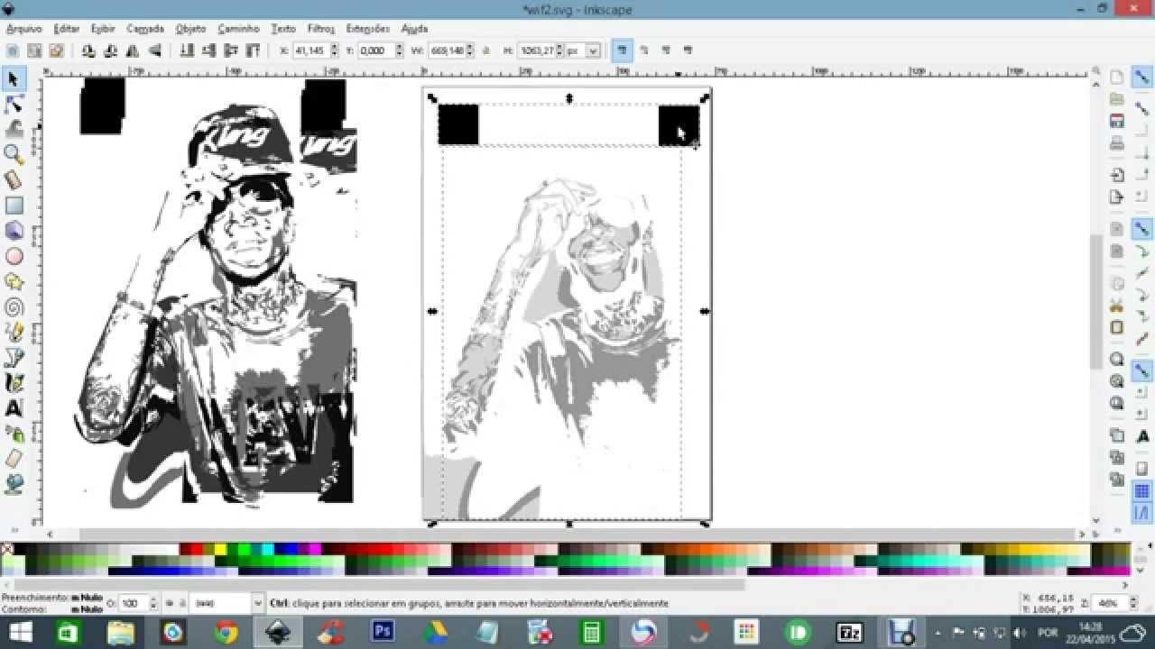Click the Windows Start button
Image resolution: width=1155 pixels, height=649 pixels.
(x=19, y=632)
